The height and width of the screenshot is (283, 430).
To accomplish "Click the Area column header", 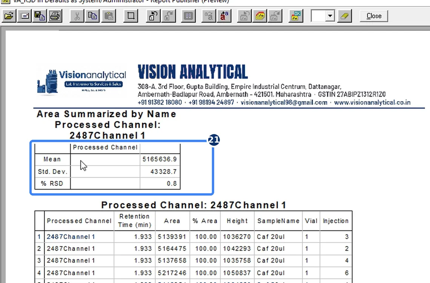I will click(x=172, y=221).
